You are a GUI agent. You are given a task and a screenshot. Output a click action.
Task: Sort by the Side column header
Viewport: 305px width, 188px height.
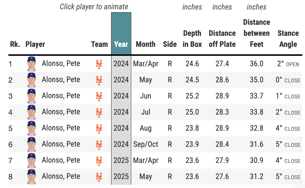pos(170,44)
